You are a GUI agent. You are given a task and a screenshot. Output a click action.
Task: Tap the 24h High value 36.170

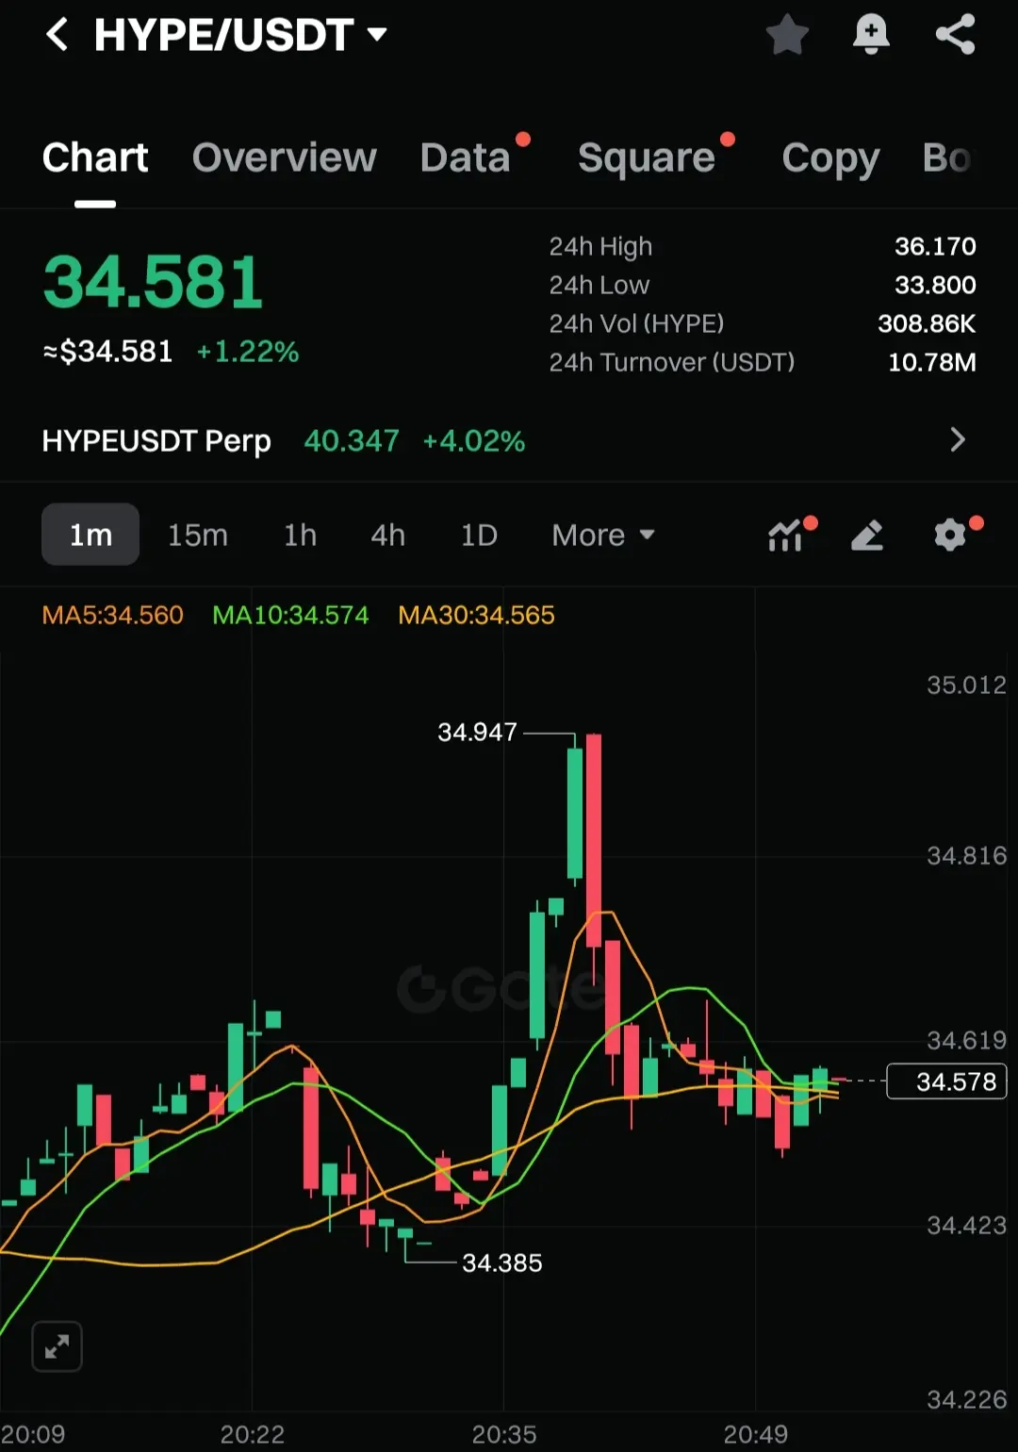[935, 247]
